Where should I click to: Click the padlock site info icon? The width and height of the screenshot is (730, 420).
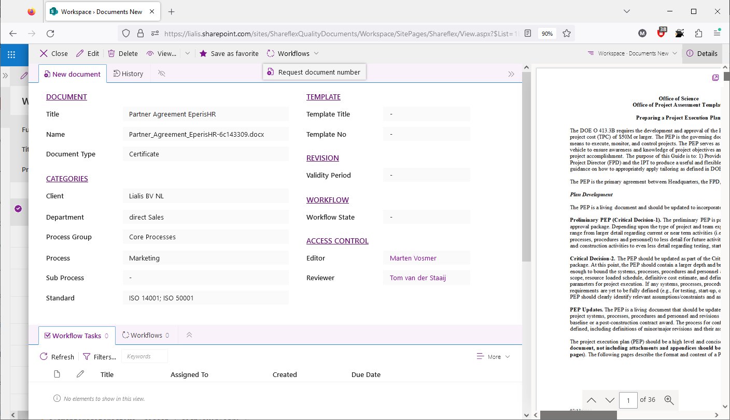140,33
